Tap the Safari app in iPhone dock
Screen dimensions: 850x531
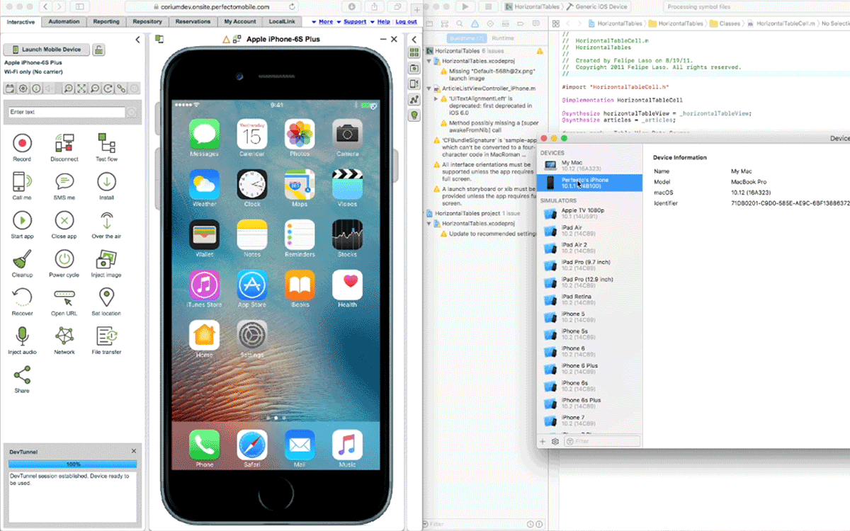pos(252,445)
